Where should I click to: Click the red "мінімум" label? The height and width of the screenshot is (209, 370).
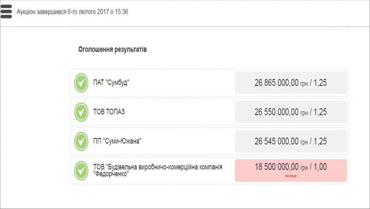[x=291, y=176]
